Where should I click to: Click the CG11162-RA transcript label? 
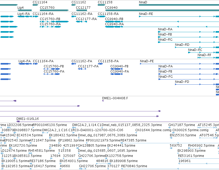pyautogui.click(x=82, y=14)
